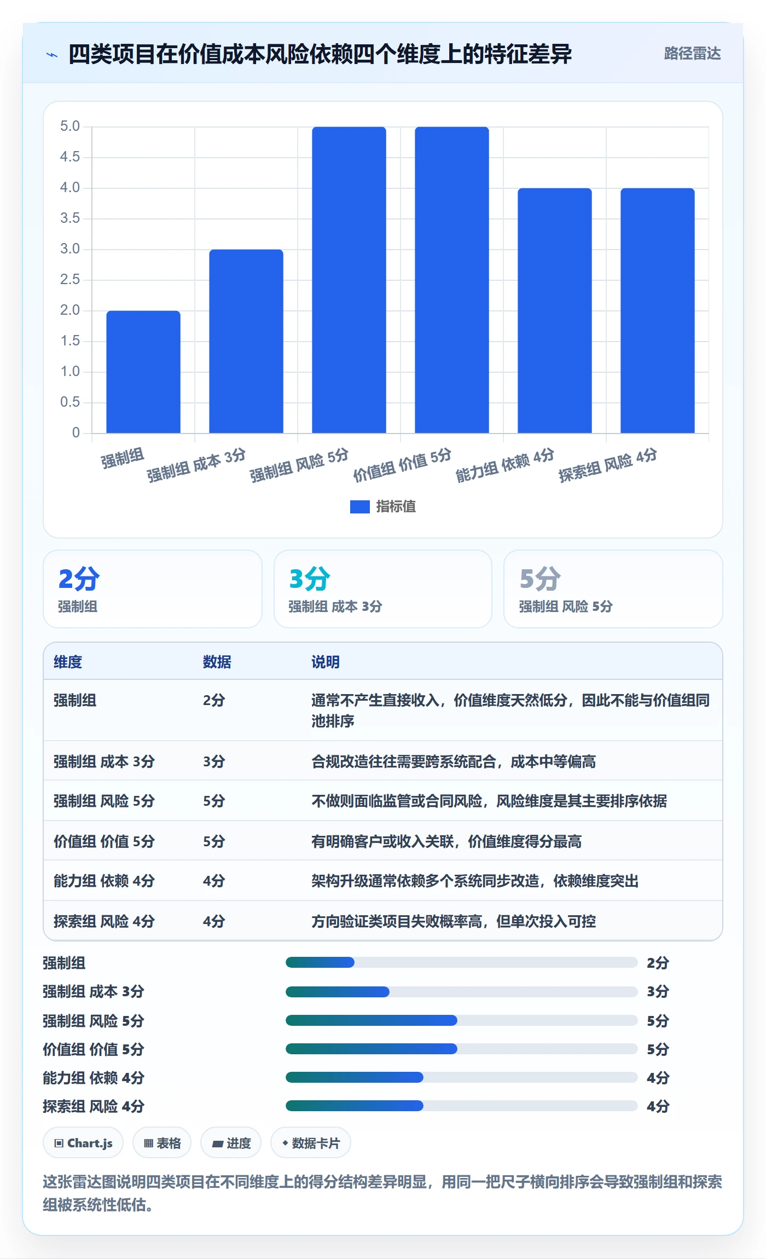Screen dimensions: 766x1259
Task: Open the 2分 强制组 data card
Action: (153, 589)
